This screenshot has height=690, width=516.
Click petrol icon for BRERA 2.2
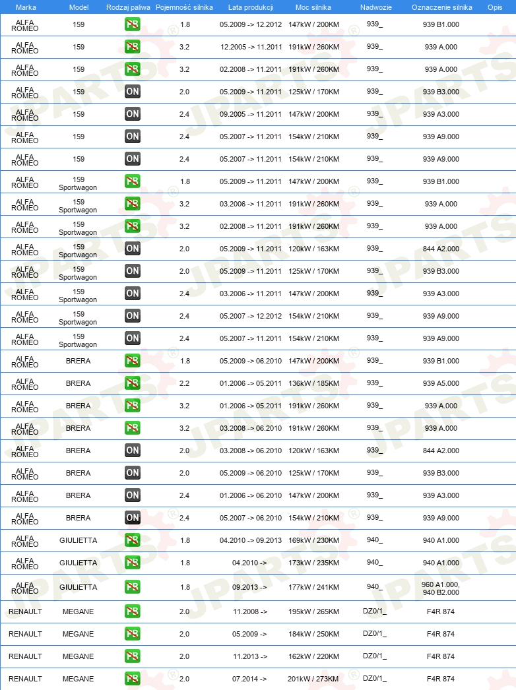point(133,383)
